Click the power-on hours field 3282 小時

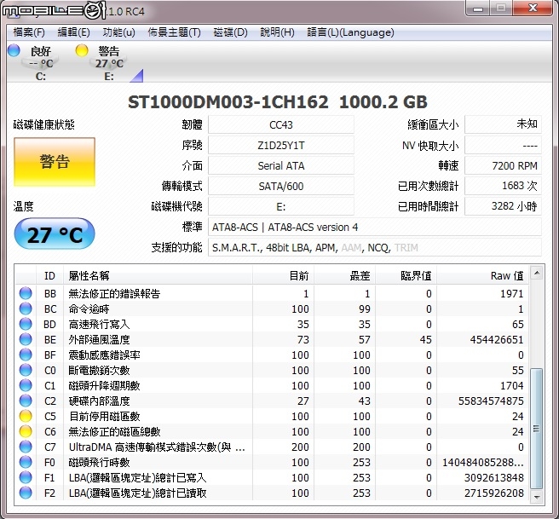pyautogui.click(x=503, y=207)
